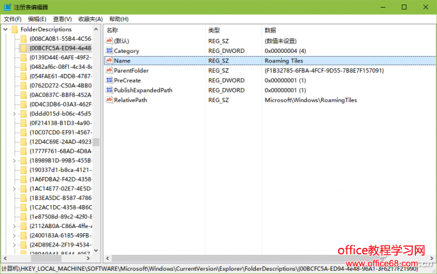Image resolution: width=437 pixels, height=274 pixels.
Task: Select the {1B3EA5DC-B587-4786 key
Action: tap(61, 198)
